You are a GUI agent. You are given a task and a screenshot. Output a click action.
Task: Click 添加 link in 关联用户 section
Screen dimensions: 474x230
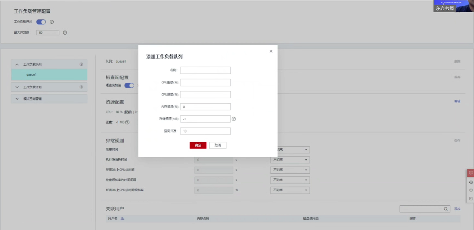point(457,209)
